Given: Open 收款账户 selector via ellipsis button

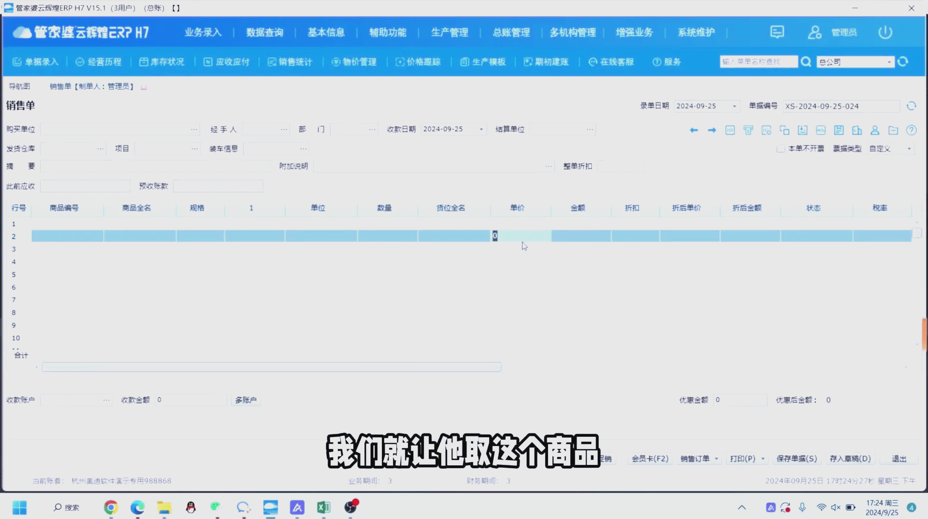Looking at the screenshot, I should pyautogui.click(x=106, y=400).
